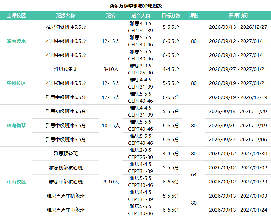Click date 2026/09/12 - 2027/01/02
Screen dimensions: 271x217
pyautogui.click(x=238, y=168)
